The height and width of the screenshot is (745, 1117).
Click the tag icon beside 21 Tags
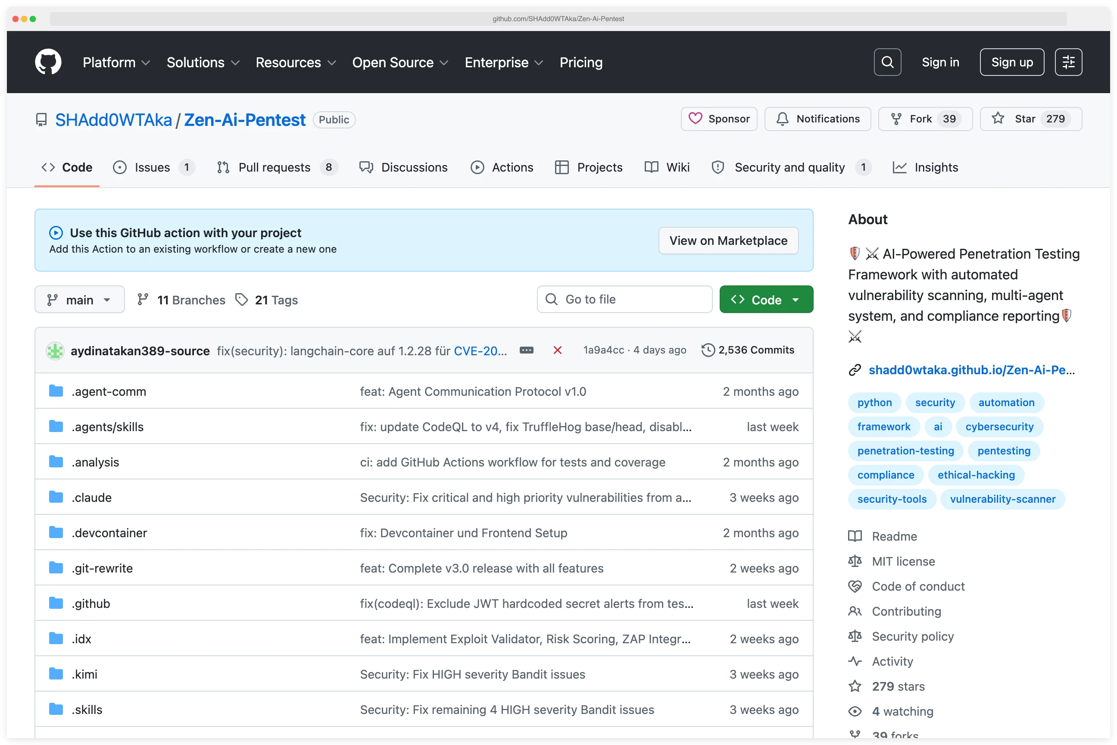pyautogui.click(x=242, y=299)
